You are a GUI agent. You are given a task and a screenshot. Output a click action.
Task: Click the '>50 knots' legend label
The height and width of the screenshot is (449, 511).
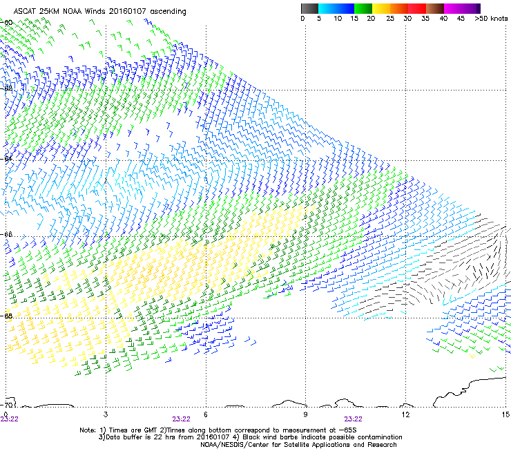[x=491, y=19]
